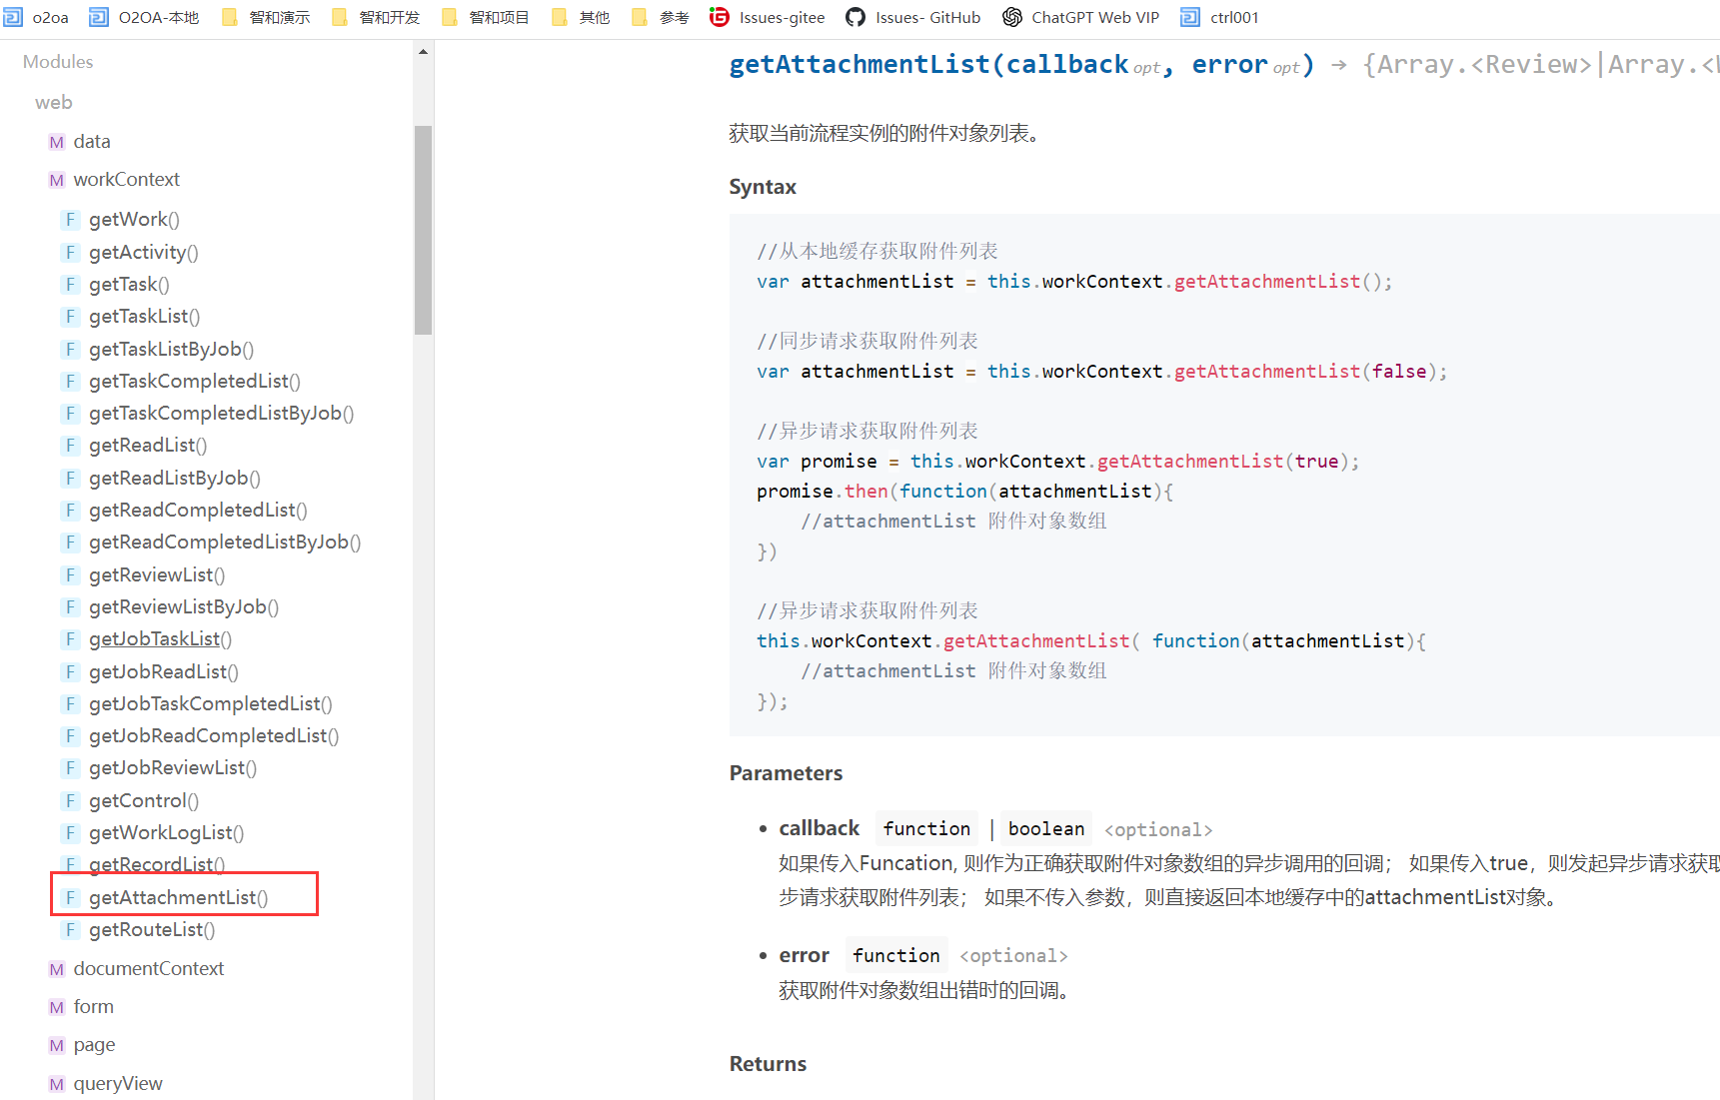Select getAttachmentList() in the sidebar

(x=178, y=898)
